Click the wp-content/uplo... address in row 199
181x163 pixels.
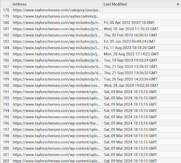(57, 142)
